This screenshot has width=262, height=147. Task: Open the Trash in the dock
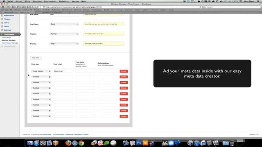pos(232,143)
